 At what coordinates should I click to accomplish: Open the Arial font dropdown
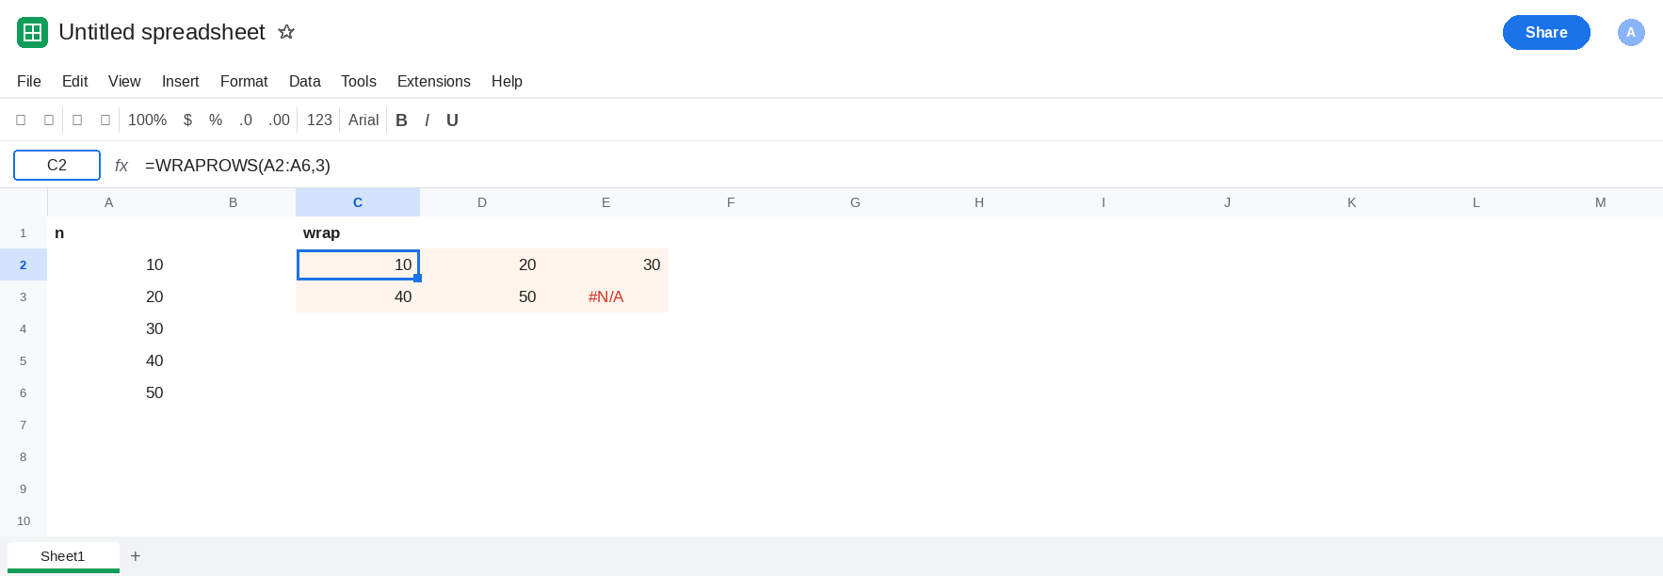363,120
